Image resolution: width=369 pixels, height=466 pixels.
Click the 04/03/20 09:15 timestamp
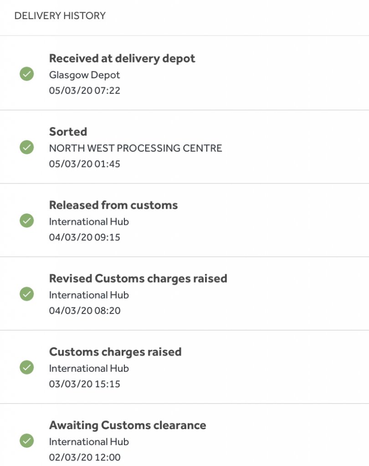coord(85,237)
